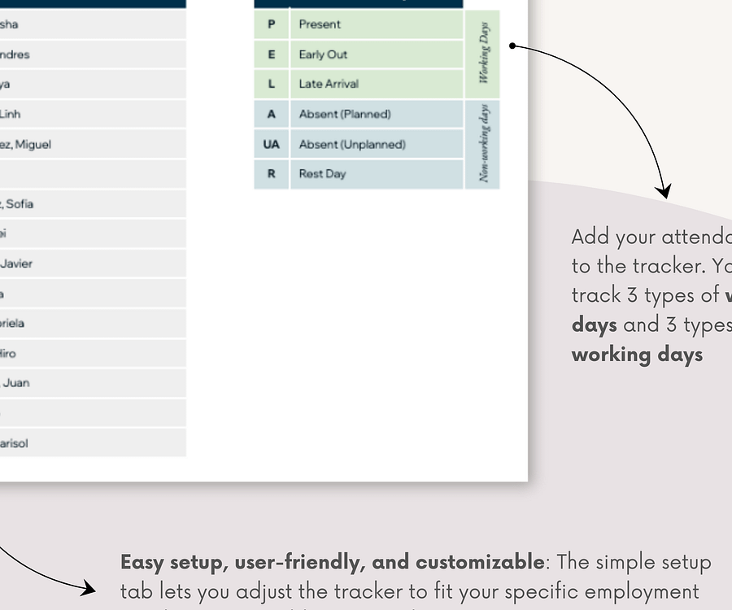
Task: Click the name row ending "riela"
Action: (x=93, y=324)
